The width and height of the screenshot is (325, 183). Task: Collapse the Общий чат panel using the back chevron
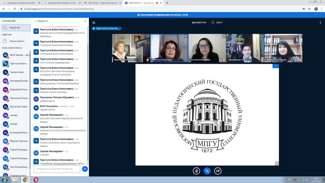35,21
